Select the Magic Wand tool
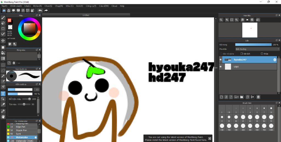281x142 pixels. pyautogui.click(x=3, y=76)
